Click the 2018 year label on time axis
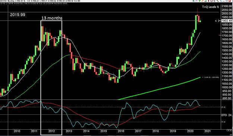The height and width of the screenshot is (136, 233). pos(155,131)
